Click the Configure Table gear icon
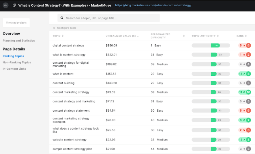 [x=54, y=28]
